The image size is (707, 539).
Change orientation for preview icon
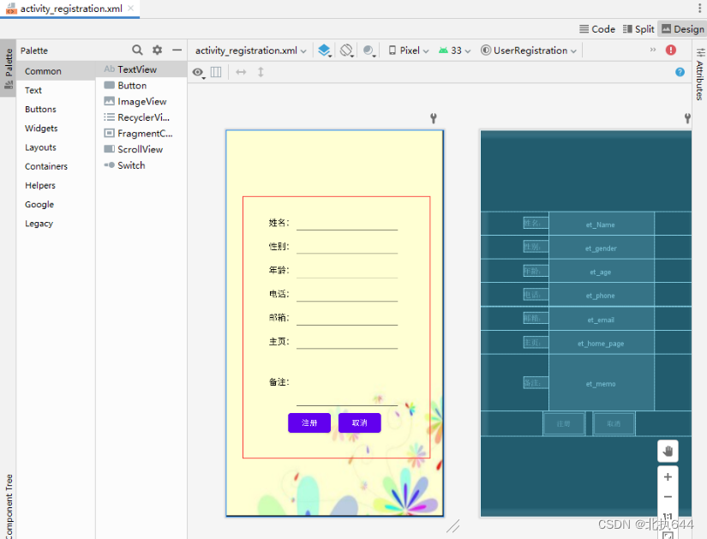tap(347, 51)
